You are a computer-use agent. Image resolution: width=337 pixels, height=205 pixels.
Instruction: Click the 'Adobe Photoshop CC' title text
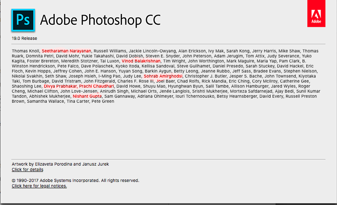[100, 20]
